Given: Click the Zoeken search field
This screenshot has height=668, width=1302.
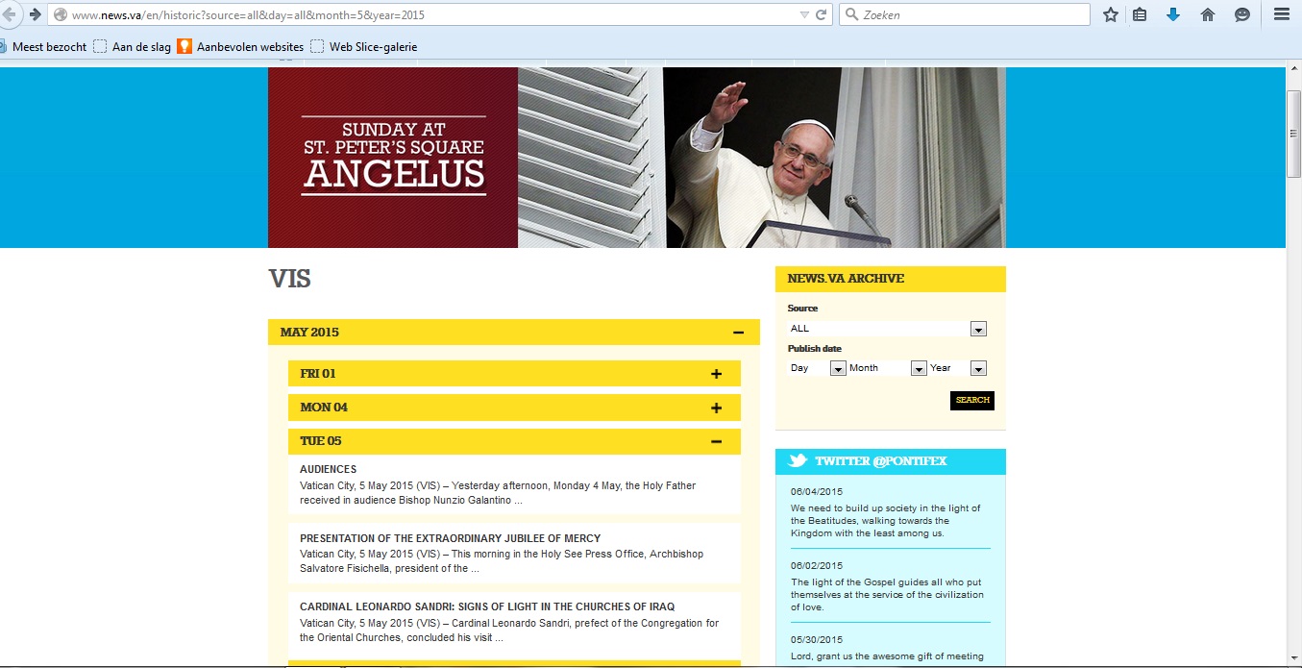Looking at the screenshot, I should pos(965,14).
